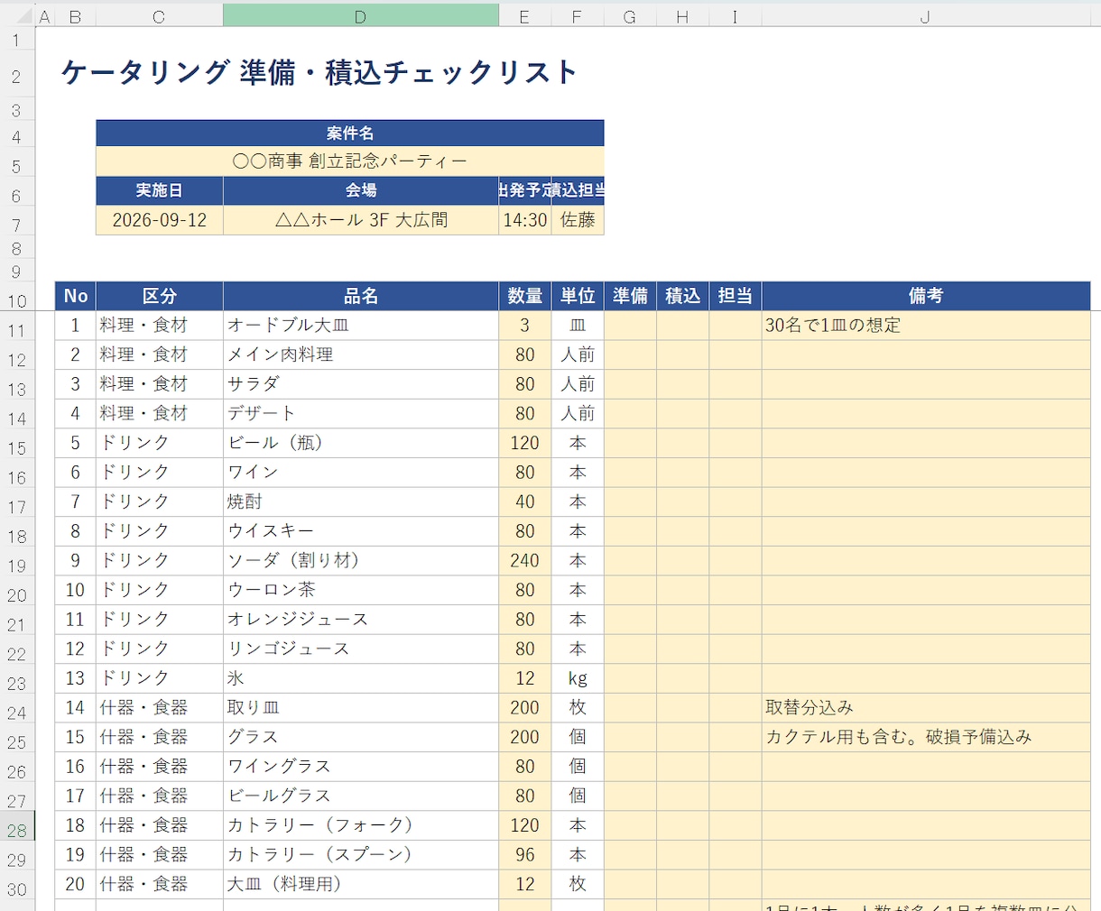This screenshot has width=1101, height=911.
Task: Click the empty 担当 cell for サラダ
Action: click(x=736, y=384)
